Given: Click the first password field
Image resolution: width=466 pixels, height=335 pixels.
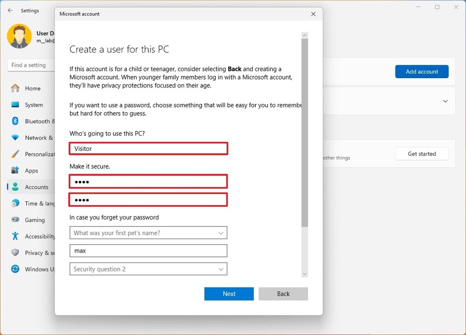Looking at the screenshot, I should pyautogui.click(x=148, y=182).
